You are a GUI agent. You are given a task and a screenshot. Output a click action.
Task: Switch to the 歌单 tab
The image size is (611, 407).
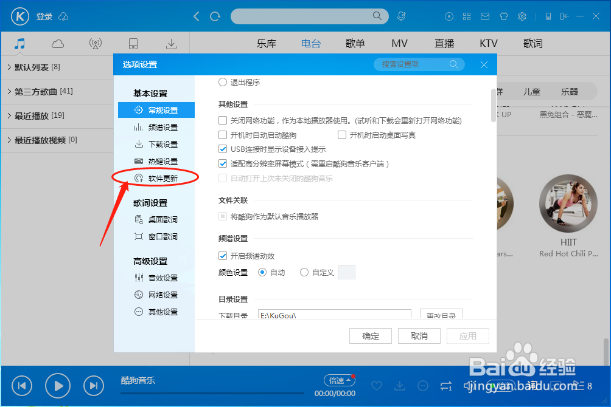(355, 44)
